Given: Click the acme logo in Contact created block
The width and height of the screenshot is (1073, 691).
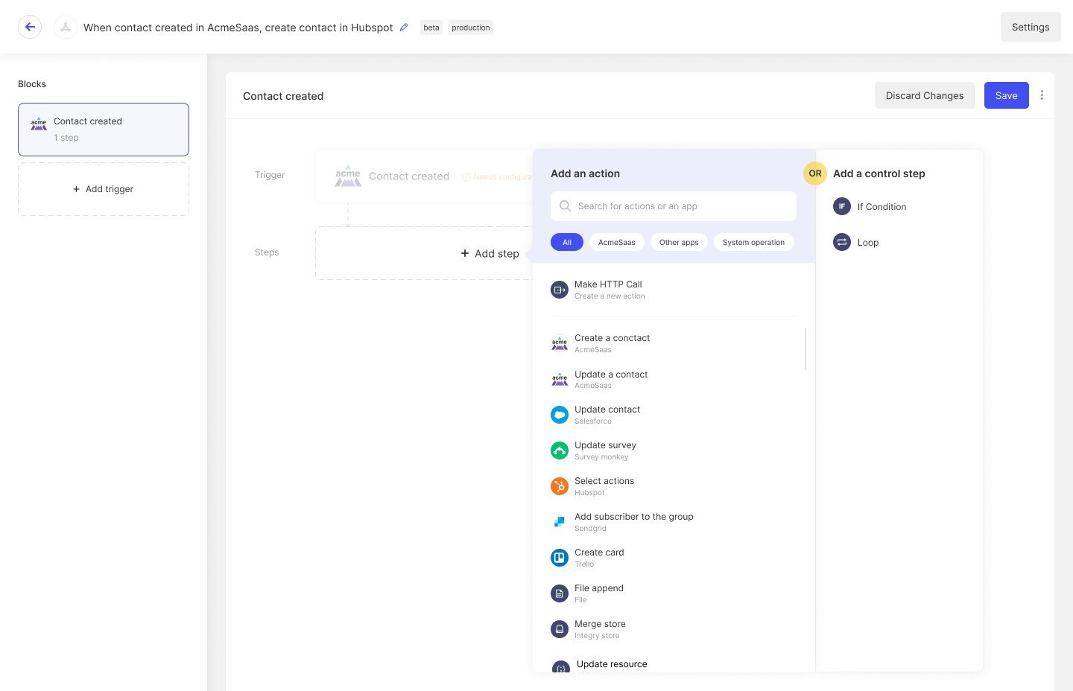Looking at the screenshot, I should point(39,124).
